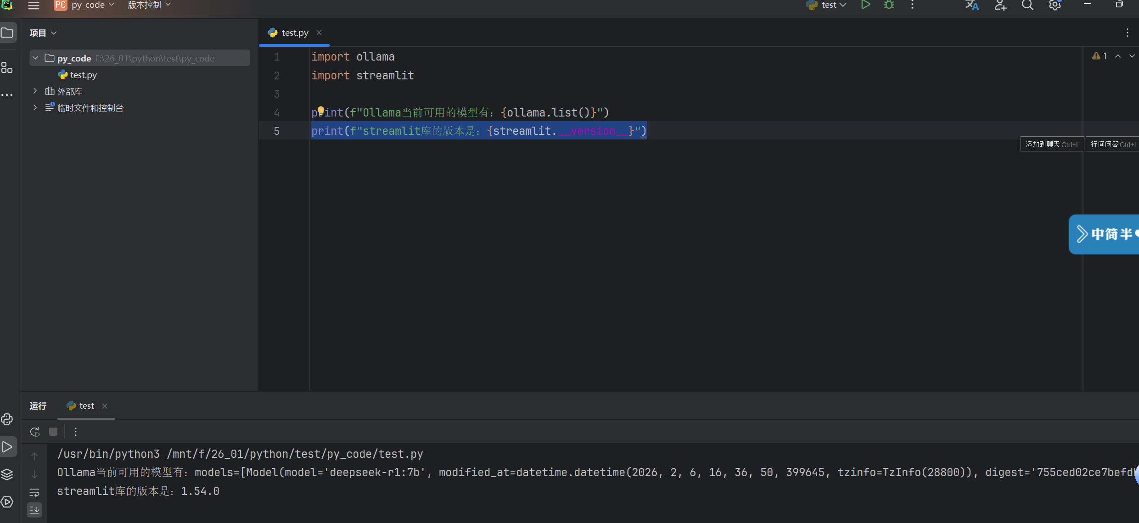
Task: Open test.py in the project tree
Action: tap(83, 75)
